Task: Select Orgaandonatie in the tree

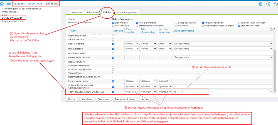Action: point(10,12)
